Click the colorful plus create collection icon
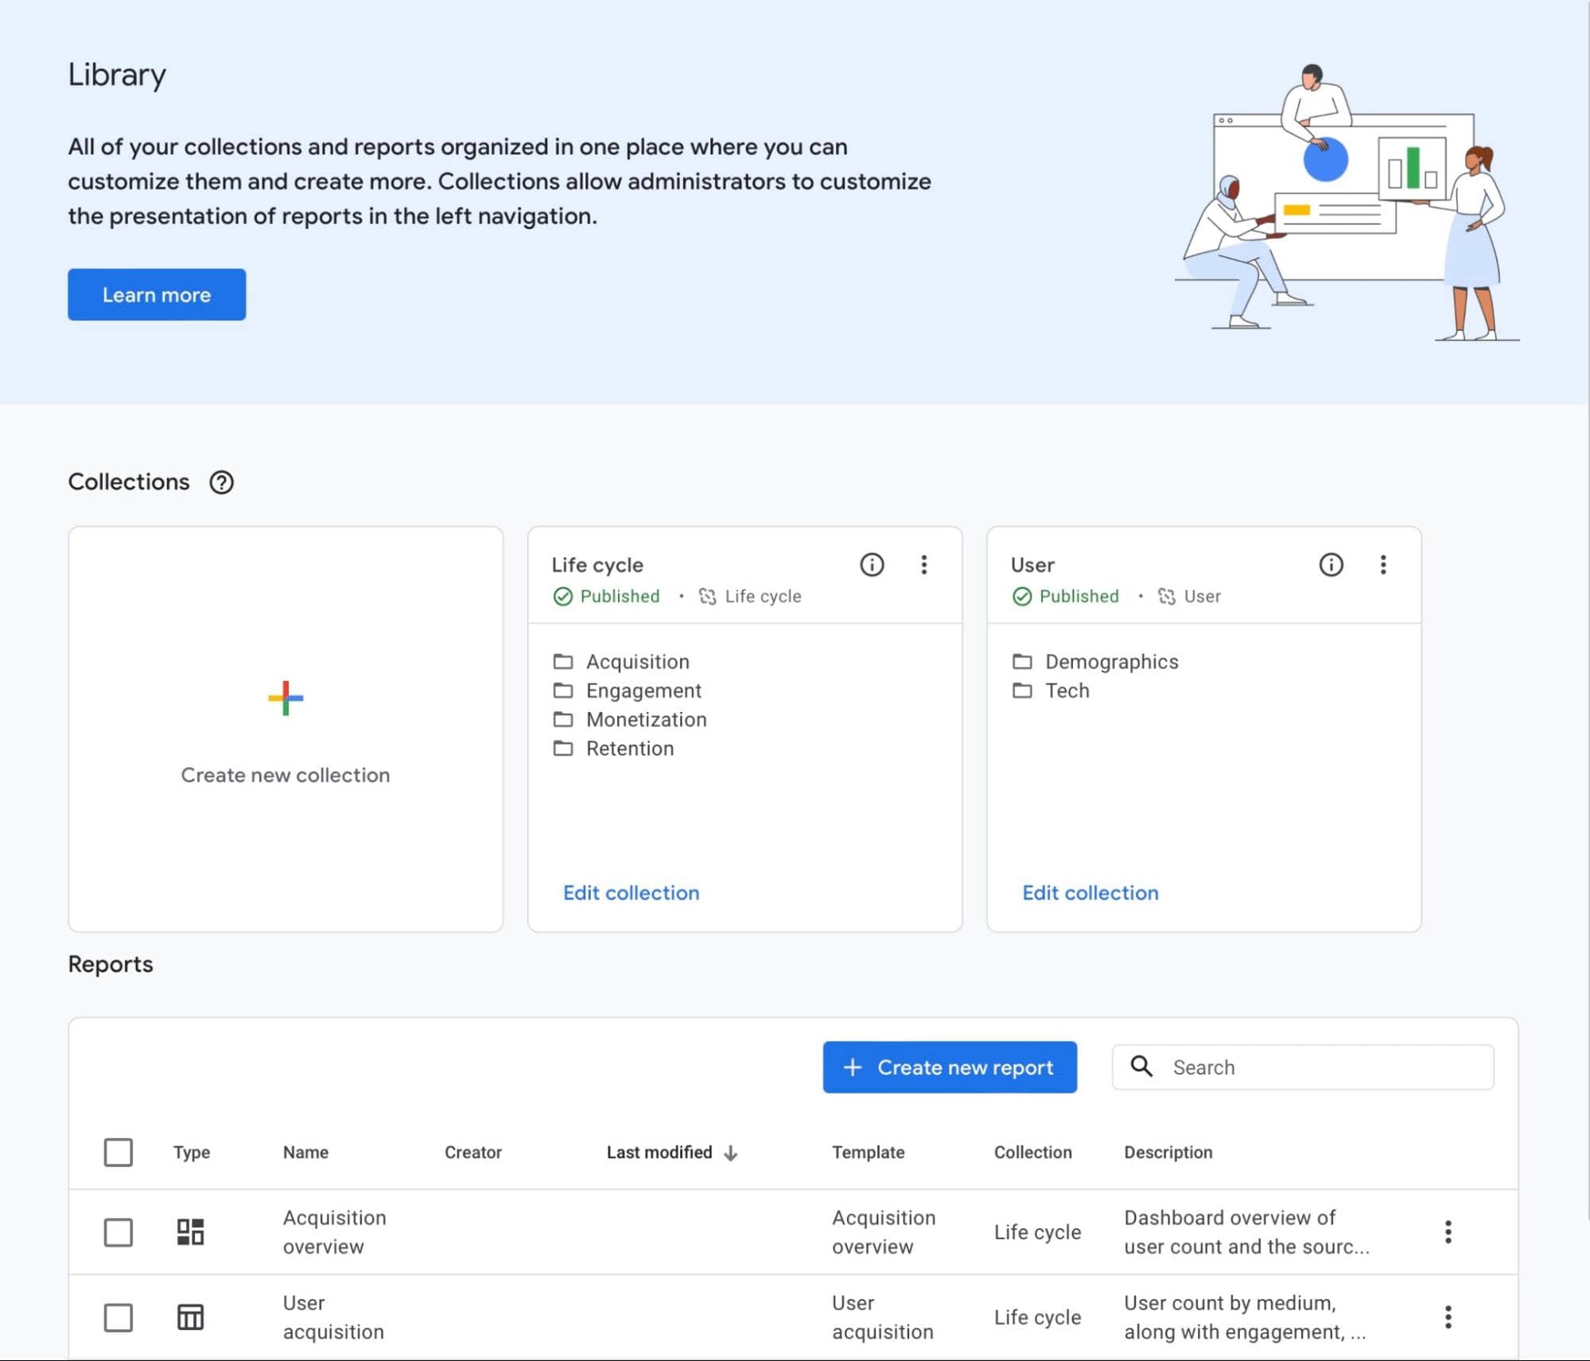This screenshot has width=1590, height=1361. tap(286, 698)
